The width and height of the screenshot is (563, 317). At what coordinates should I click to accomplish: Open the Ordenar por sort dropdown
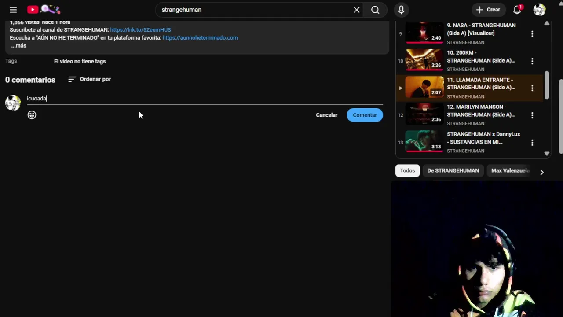pos(90,79)
